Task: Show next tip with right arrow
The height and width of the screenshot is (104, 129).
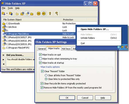Action: point(3,60)
